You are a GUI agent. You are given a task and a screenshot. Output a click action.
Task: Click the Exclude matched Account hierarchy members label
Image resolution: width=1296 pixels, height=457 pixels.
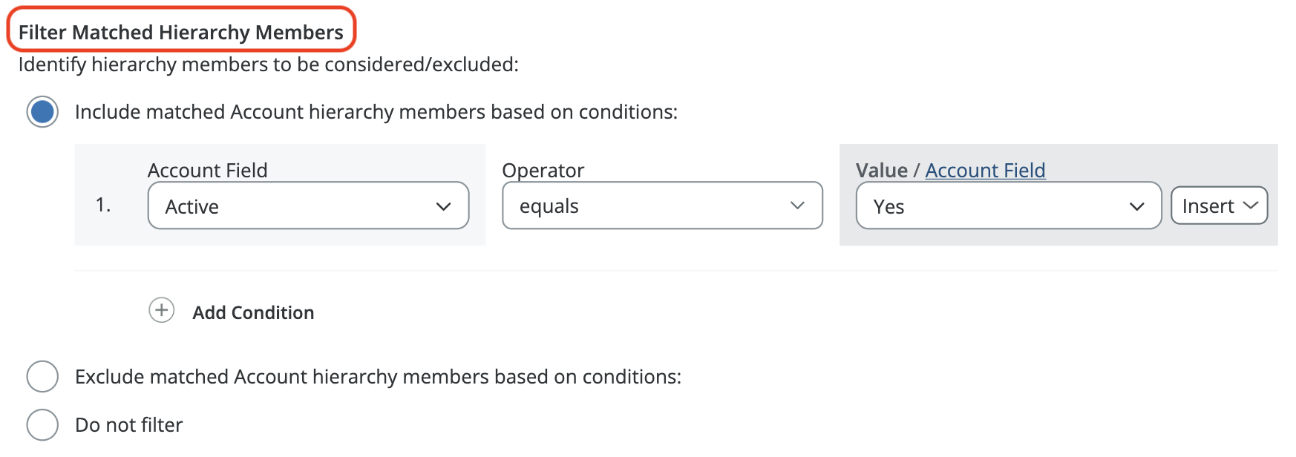click(378, 377)
